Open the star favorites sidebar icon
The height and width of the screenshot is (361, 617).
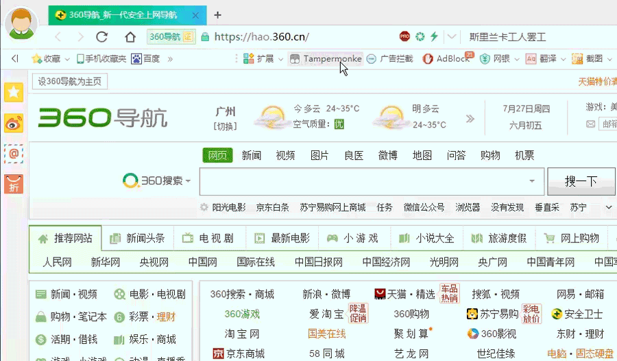[14, 92]
